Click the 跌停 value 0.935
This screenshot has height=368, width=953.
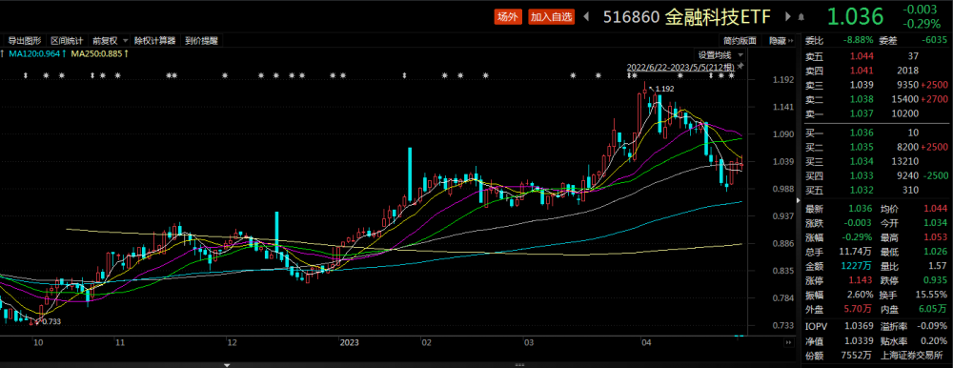tap(937, 279)
